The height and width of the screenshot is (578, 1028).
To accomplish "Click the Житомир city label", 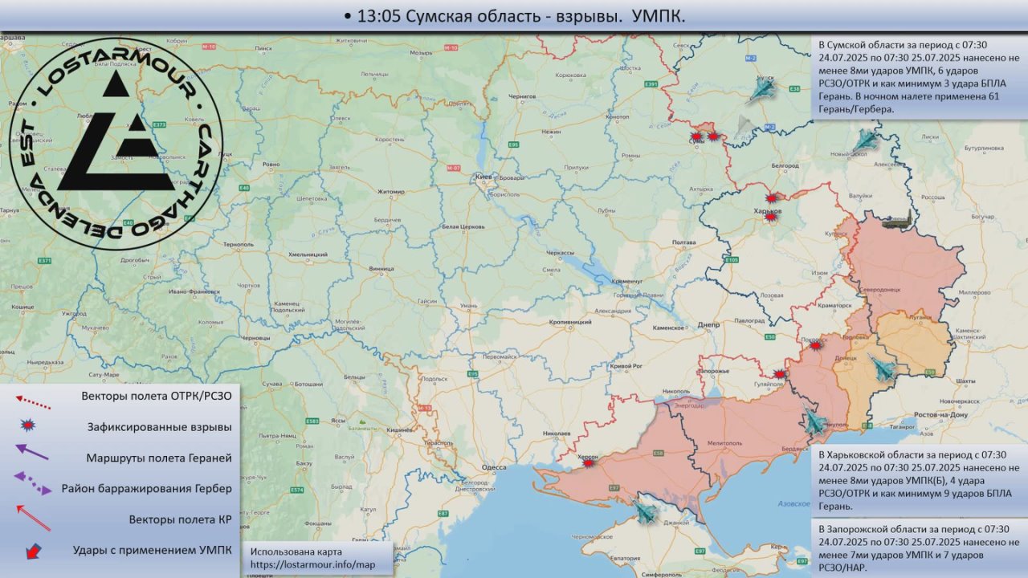I will [x=392, y=191].
